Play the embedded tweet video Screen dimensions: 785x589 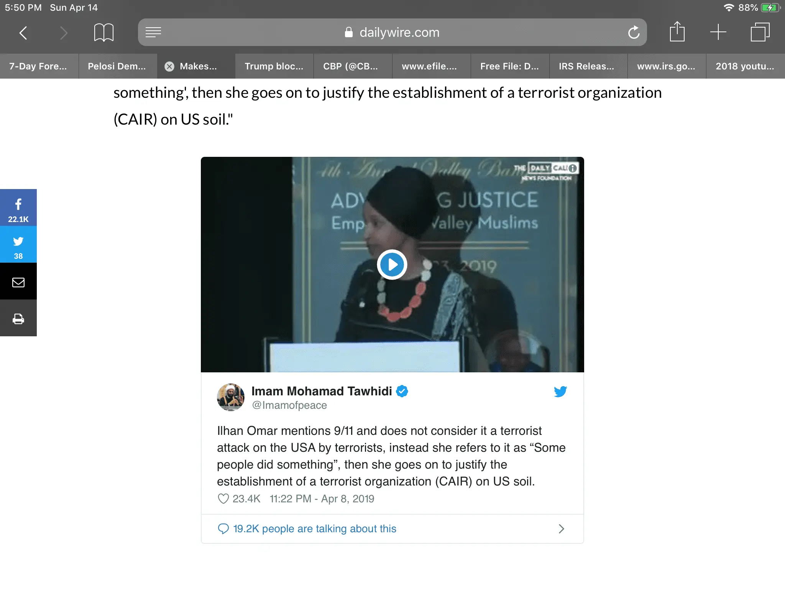tap(392, 265)
